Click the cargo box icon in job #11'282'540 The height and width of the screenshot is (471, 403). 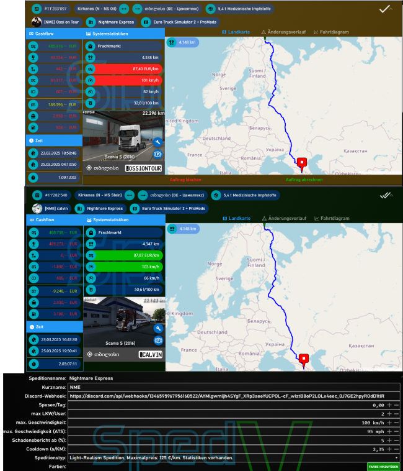(x=216, y=195)
